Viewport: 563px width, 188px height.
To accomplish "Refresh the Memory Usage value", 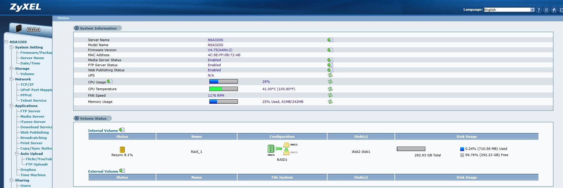I will pos(330,102).
